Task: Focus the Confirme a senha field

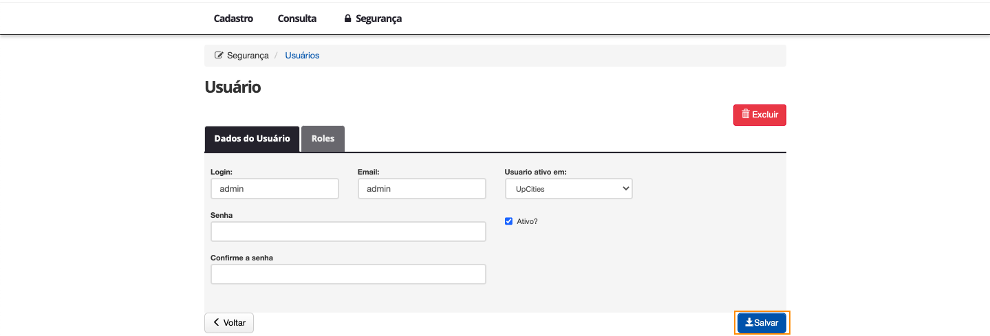Action: click(x=348, y=274)
